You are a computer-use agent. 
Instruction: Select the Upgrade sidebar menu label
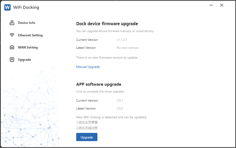pyautogui.click(x=24, y=60)
